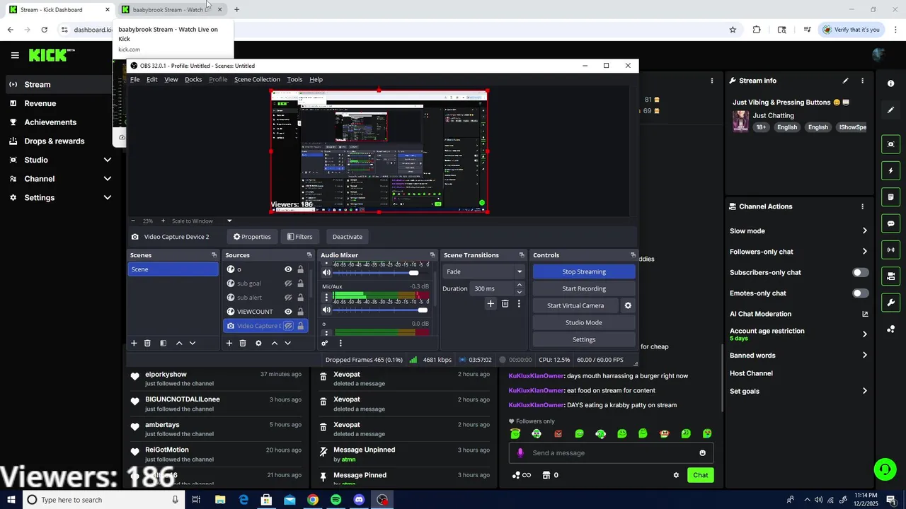Toggle lock on VIEWCOUNT source
This screenshot has height=509, width=906.
click(x=300, y=312)
